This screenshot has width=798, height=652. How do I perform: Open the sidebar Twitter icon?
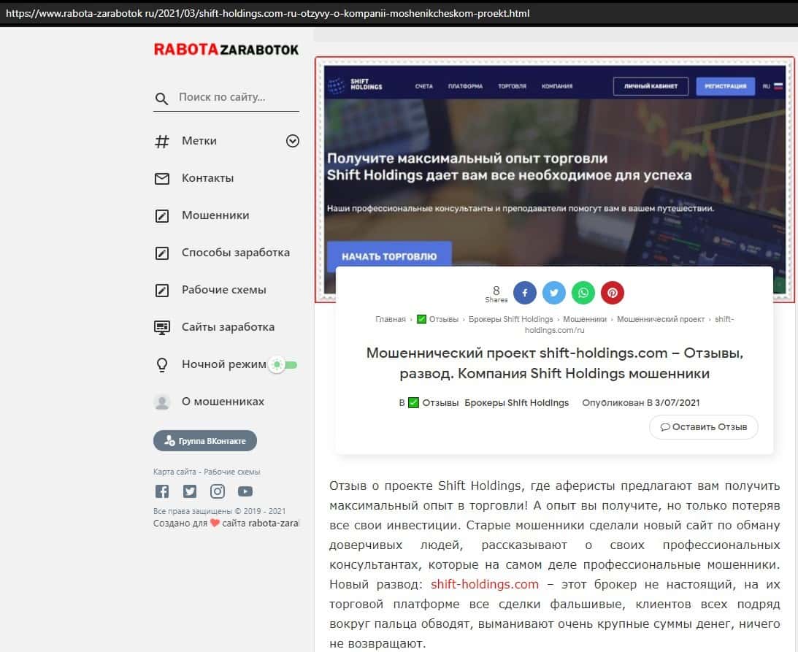190,491
